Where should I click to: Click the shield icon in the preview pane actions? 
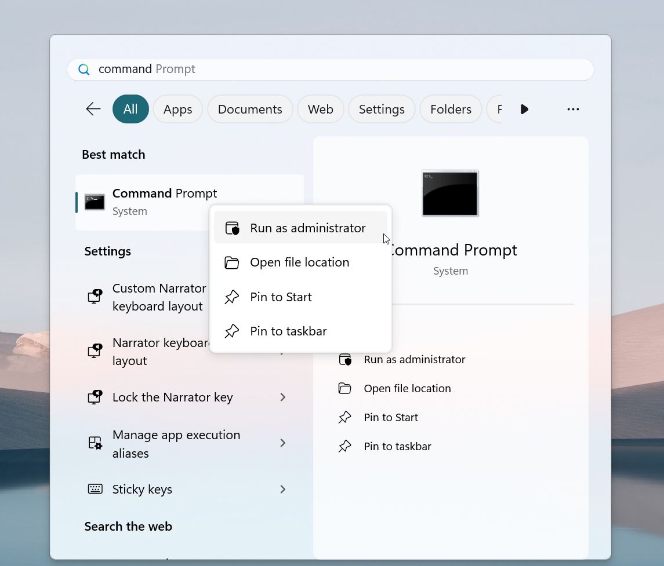pos(345,360)
